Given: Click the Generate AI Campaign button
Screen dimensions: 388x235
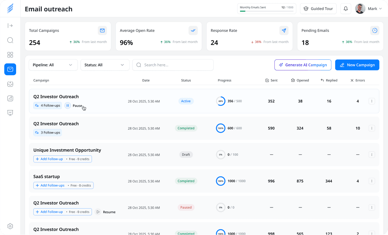Looking at the screenshot, I should tap(303, 65).
